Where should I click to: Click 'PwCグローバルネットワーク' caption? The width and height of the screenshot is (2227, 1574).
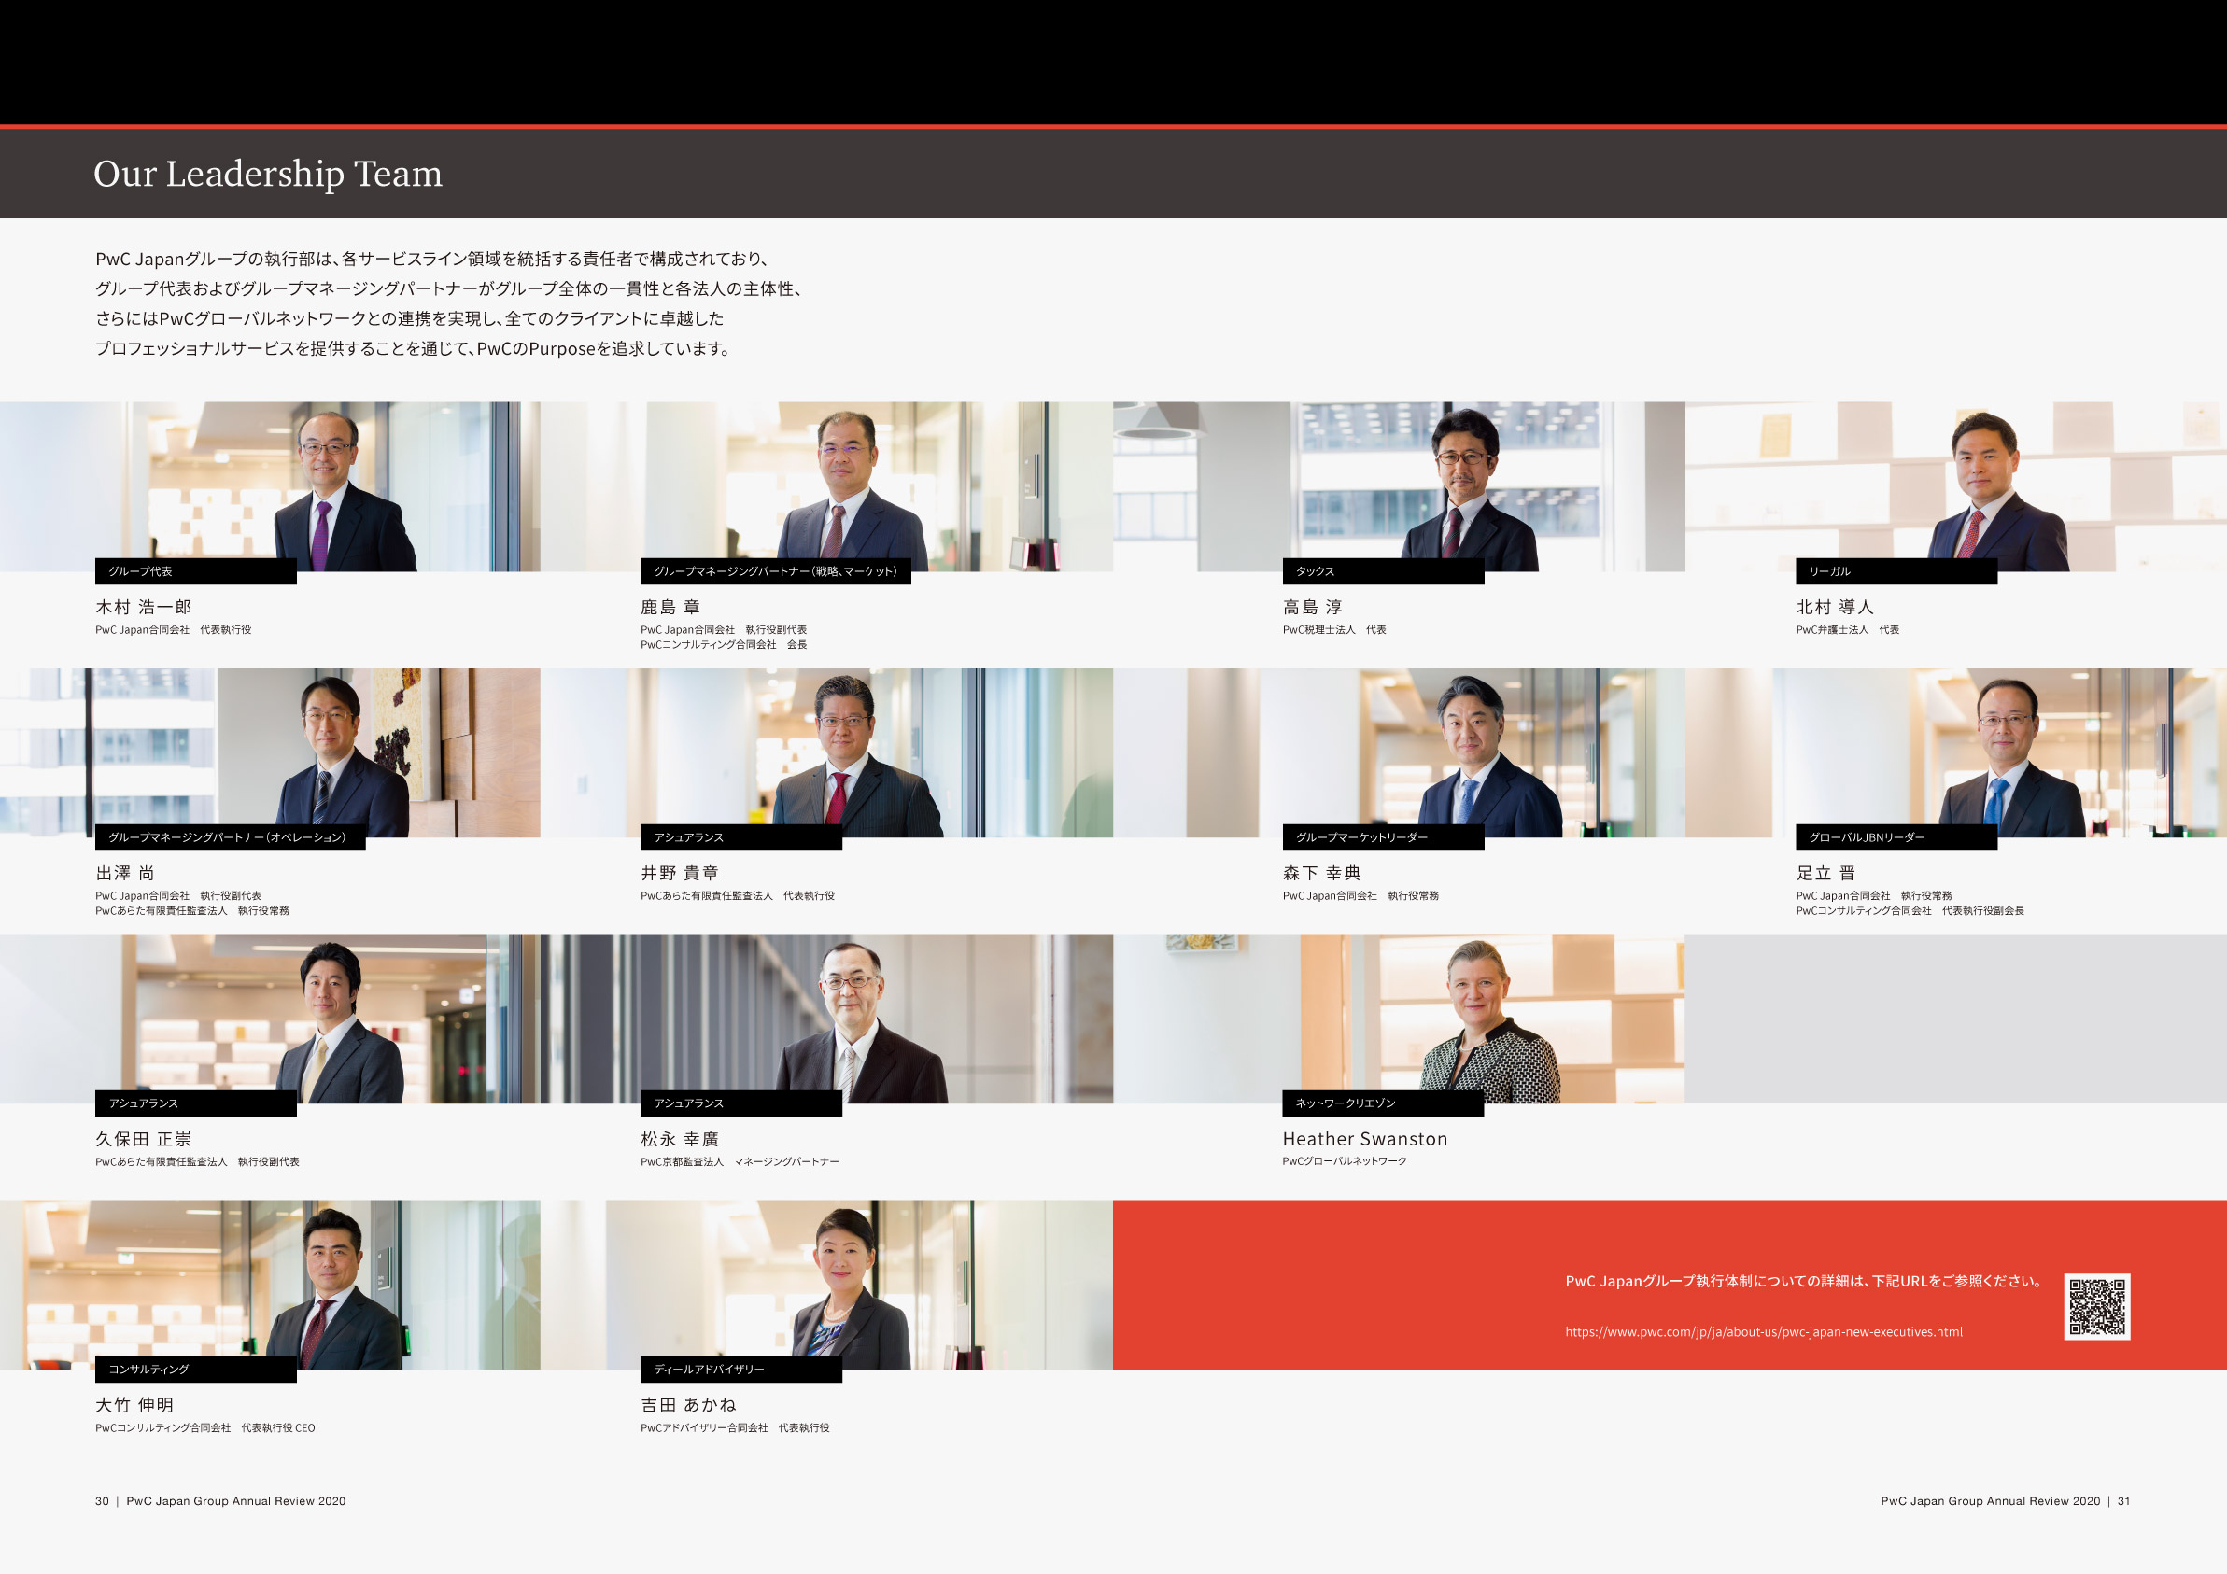(x=1345, y=1160)
